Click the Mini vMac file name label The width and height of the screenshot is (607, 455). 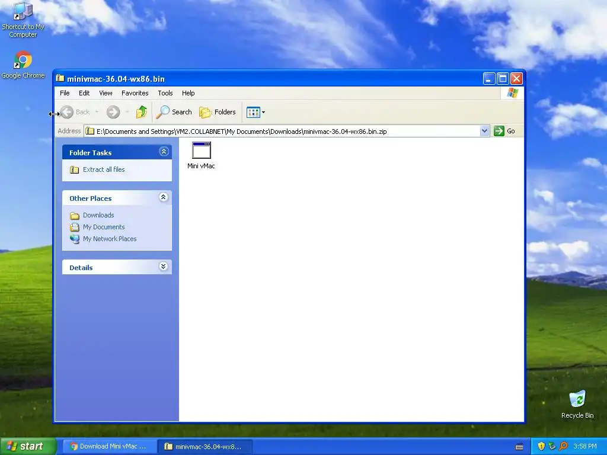tap(201, 166)
